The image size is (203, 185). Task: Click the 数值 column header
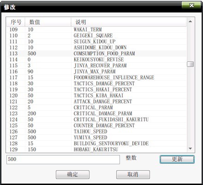48,22
